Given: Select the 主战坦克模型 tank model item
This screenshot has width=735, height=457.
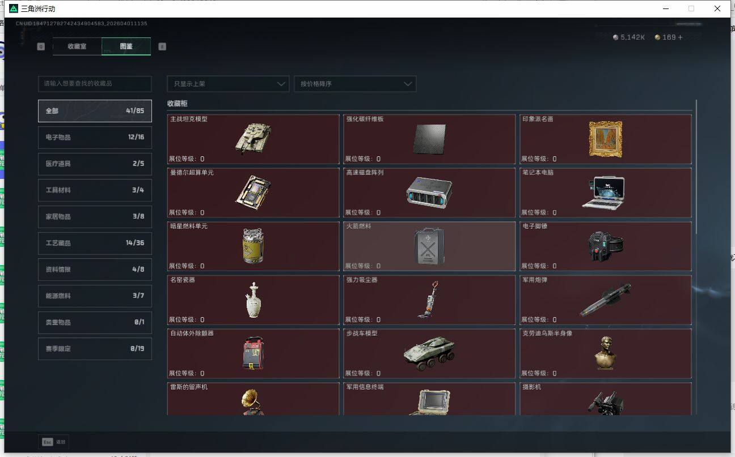Looking at the screenshot, I should [253, 139].
